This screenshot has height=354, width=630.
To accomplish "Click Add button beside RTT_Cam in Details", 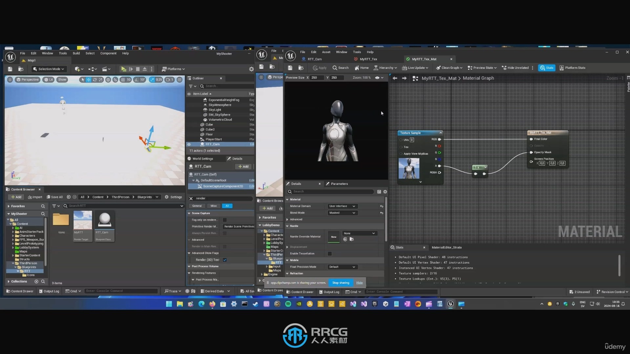I will (243, 167).
